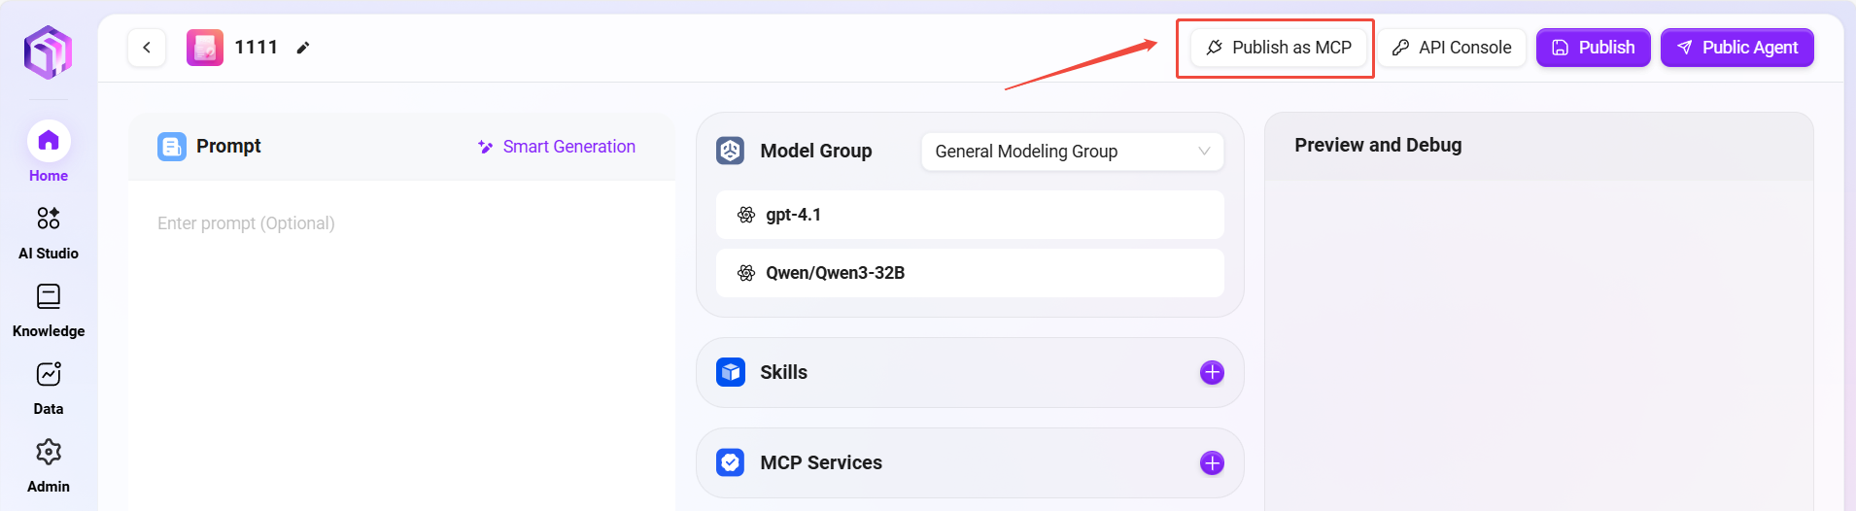Viewport: 1856px width, 511px height.
Task: Expand the General Modeling Group dropdown
Action: [1072, 152]
